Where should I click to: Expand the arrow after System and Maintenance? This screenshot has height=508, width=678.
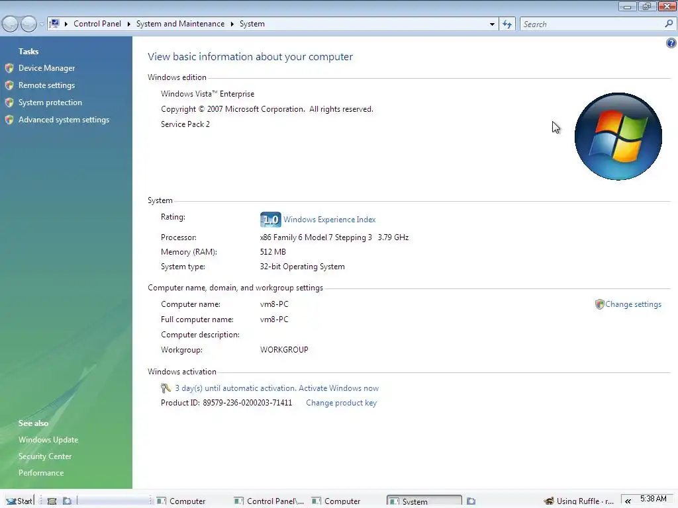point(232,24)
